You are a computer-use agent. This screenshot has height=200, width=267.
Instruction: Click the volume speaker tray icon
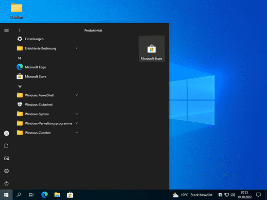coord(233,195)
